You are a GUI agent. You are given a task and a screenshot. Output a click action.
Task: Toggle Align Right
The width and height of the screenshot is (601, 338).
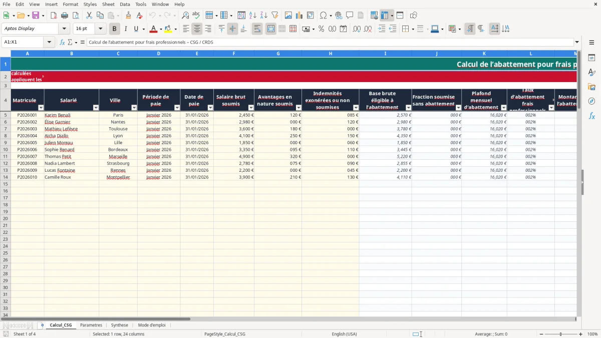[x=208, y=29]
